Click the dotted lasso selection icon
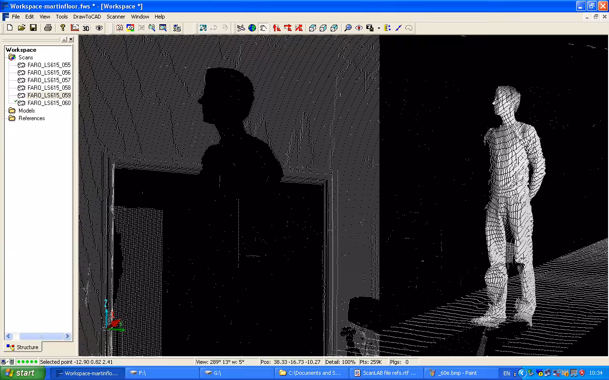This screenshot has height=380, width=609. (x=409, y=28)
